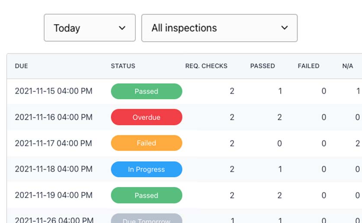Click Passed count in the 2021-11-15 row

280,91
